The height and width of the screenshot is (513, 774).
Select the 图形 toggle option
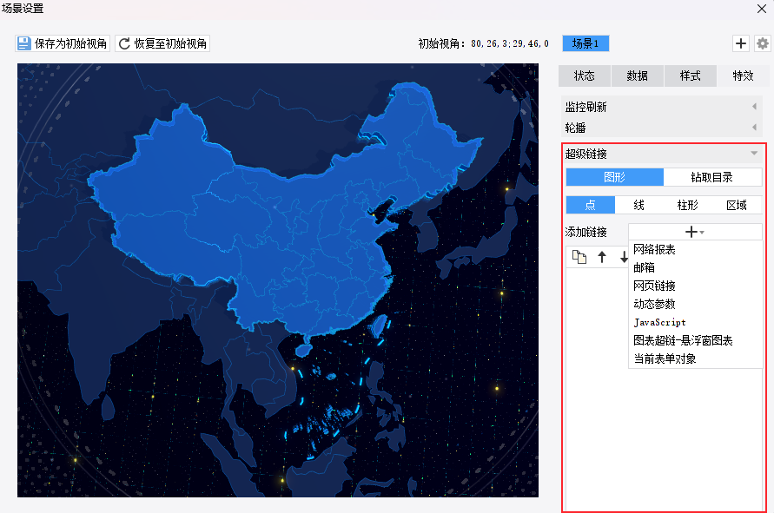point(614,177)
